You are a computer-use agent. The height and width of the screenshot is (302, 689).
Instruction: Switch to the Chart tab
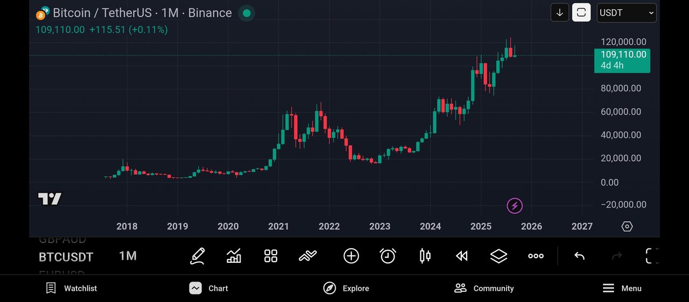(209, 289)
